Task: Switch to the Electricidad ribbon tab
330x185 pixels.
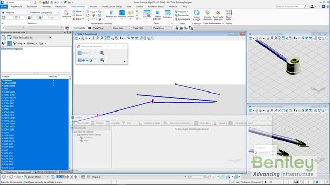Action: [x=60, y=7]
